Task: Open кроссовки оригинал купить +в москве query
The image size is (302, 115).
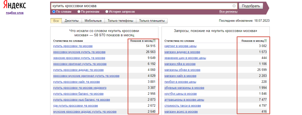Action: coord(80,64)
